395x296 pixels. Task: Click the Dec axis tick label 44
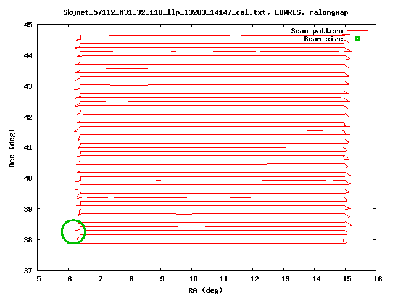click(28, 55)
